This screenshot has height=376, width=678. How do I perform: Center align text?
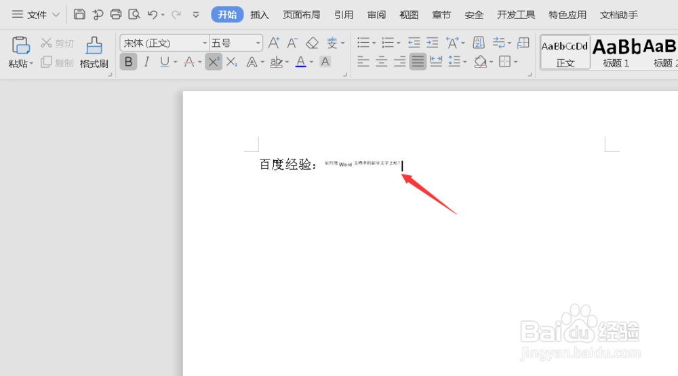coord(381,62)
